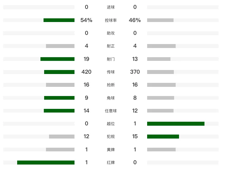225x174 pixels.
Task: Click the 助攻 label
Action: tap(111, 33)
